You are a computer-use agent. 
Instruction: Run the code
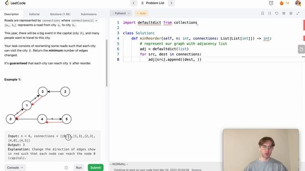(79, 168)
